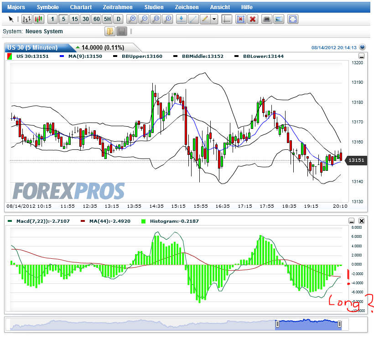Click the highlighted navigator range area
Viewport: 374px width, 338px height.
[x=308, y=324]
